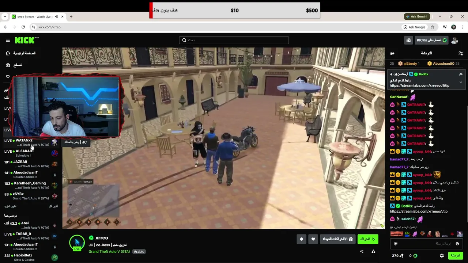The height and width of the screenshot is (263, 468).
Task: Click the Kick search box
Action: point(234,40)
